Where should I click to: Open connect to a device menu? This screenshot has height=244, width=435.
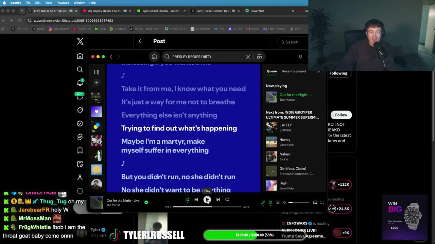pos(278,203)
